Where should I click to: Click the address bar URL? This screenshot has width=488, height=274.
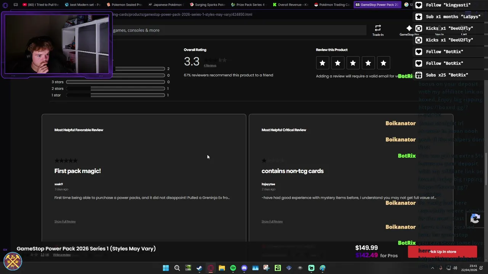click(182, 14)
